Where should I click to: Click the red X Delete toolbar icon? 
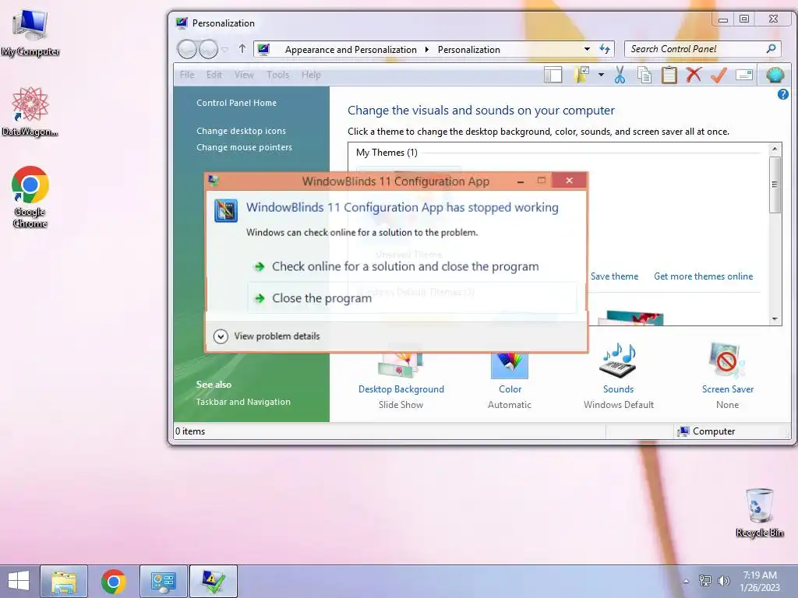(x=693, y=75)
